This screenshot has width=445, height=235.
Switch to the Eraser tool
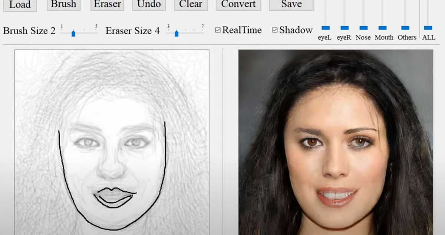click(107, 4)
